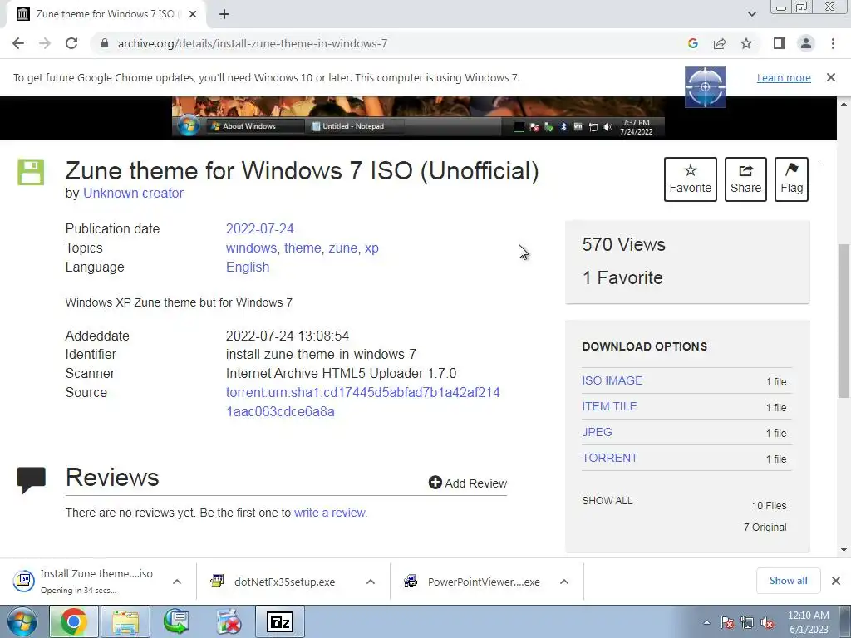Expand options for Install Zune theme iso download
This screenshot has width=851, height=638.
(x=177, y=582)
